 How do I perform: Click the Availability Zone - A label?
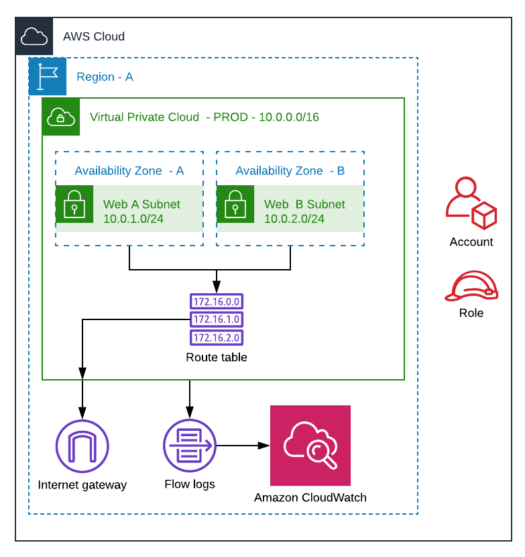[x=129, y=171]
